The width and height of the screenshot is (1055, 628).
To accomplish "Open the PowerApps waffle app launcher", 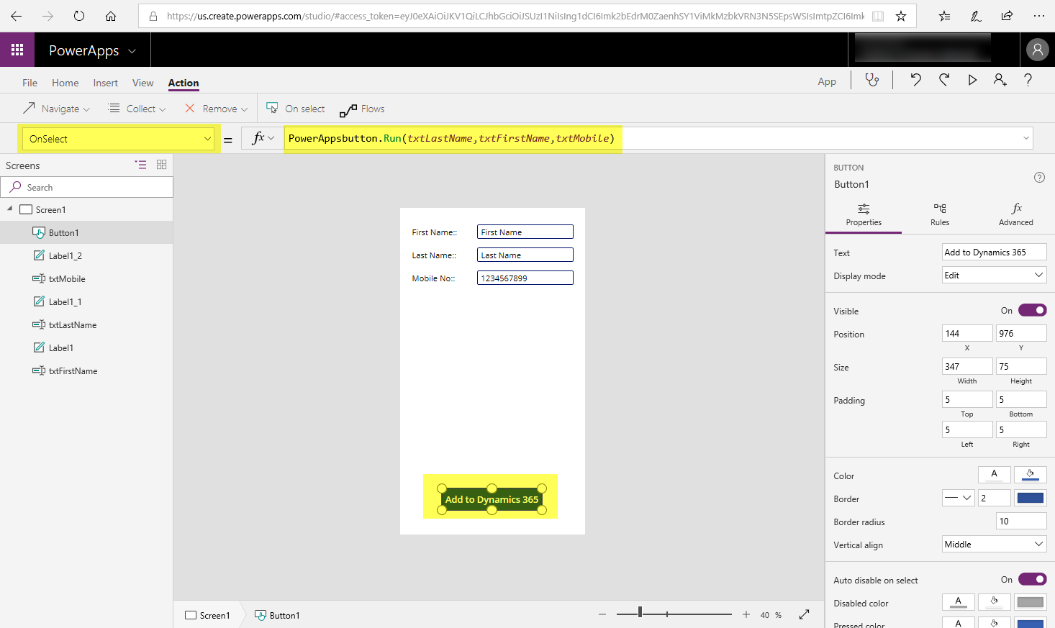I will pyautogui.click(x=17, y=50).
